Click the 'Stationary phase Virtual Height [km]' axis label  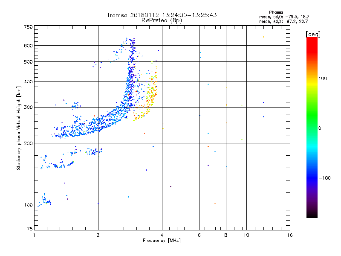click(x=18, y=128)
